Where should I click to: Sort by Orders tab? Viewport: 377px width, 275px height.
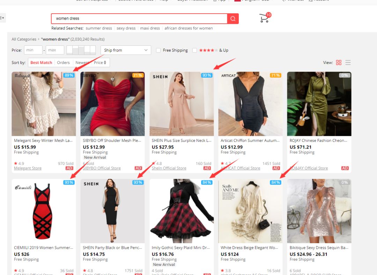[63, 63]
